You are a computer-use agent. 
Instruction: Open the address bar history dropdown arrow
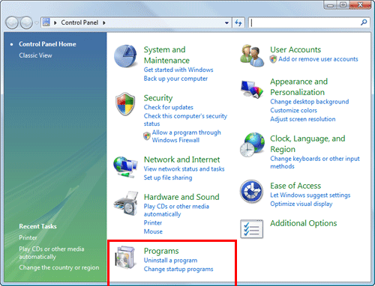(x=226, y=22)
